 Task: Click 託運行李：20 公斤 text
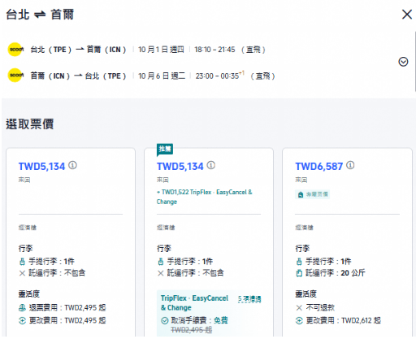click(336, 273)
